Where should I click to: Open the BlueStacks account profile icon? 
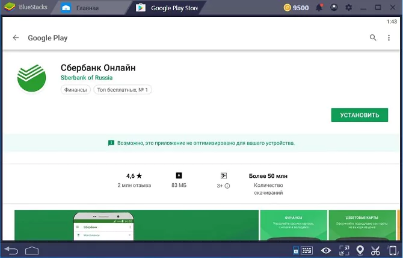pyautogui.click(x=334, y=7)
